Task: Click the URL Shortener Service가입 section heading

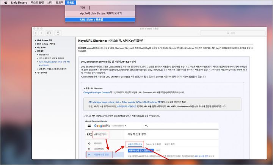Action: [x=108, y=62]
